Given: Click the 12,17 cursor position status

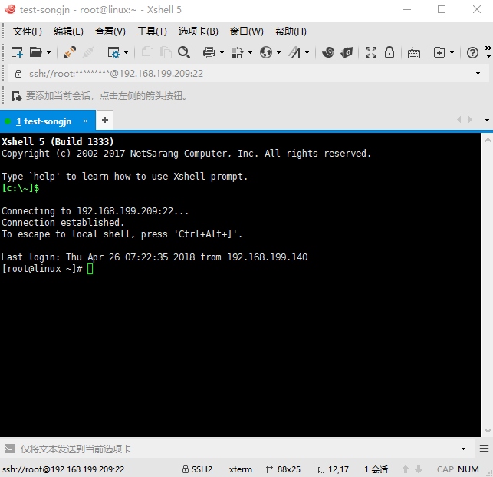Looking at the screenshot, I should 333,469.
